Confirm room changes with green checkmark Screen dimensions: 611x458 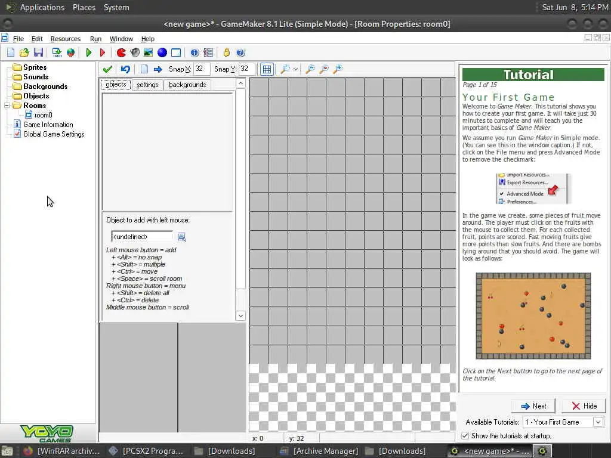coord(107,69)
